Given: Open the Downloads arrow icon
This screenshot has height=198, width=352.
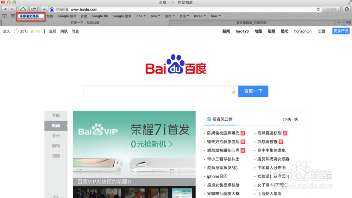Looking at the screenshot, I should point(347,9).
